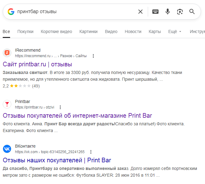
Task: Click snippet 'Принт Бар всегда дарит радость!'
Action: point(80,124)
